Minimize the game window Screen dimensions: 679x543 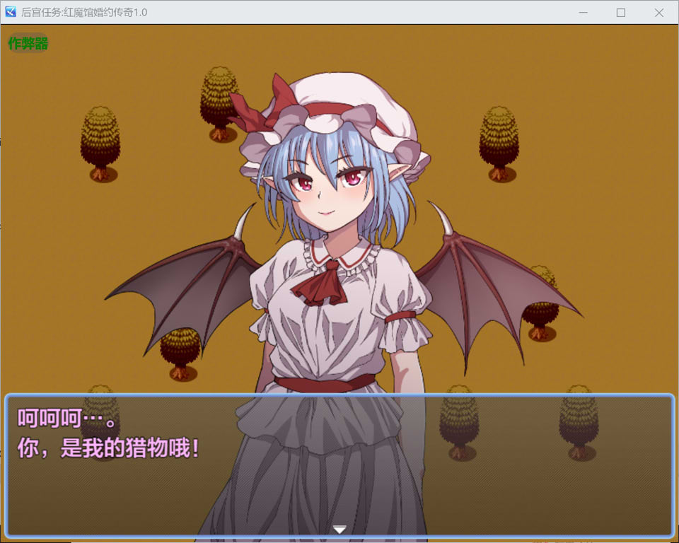(584, 13)
